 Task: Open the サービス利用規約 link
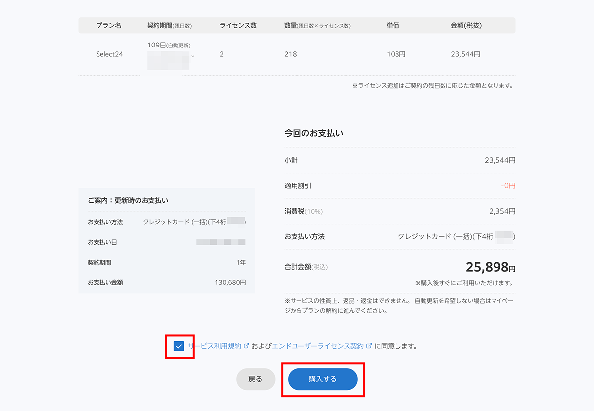[x=214, y=346]
